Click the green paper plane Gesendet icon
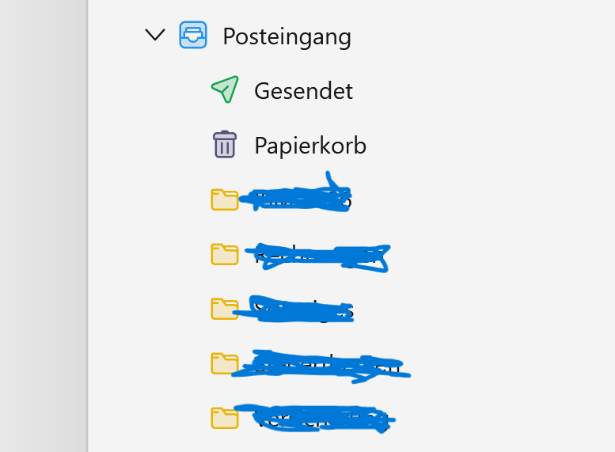615x452 pixels. point(225,89)
